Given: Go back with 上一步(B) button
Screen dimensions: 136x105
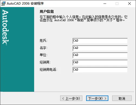Looking at the screenshot, I should (x=71, y=98).
